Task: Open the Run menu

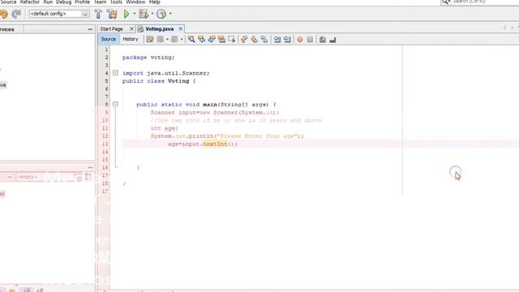Action: (x=48, y=2)
